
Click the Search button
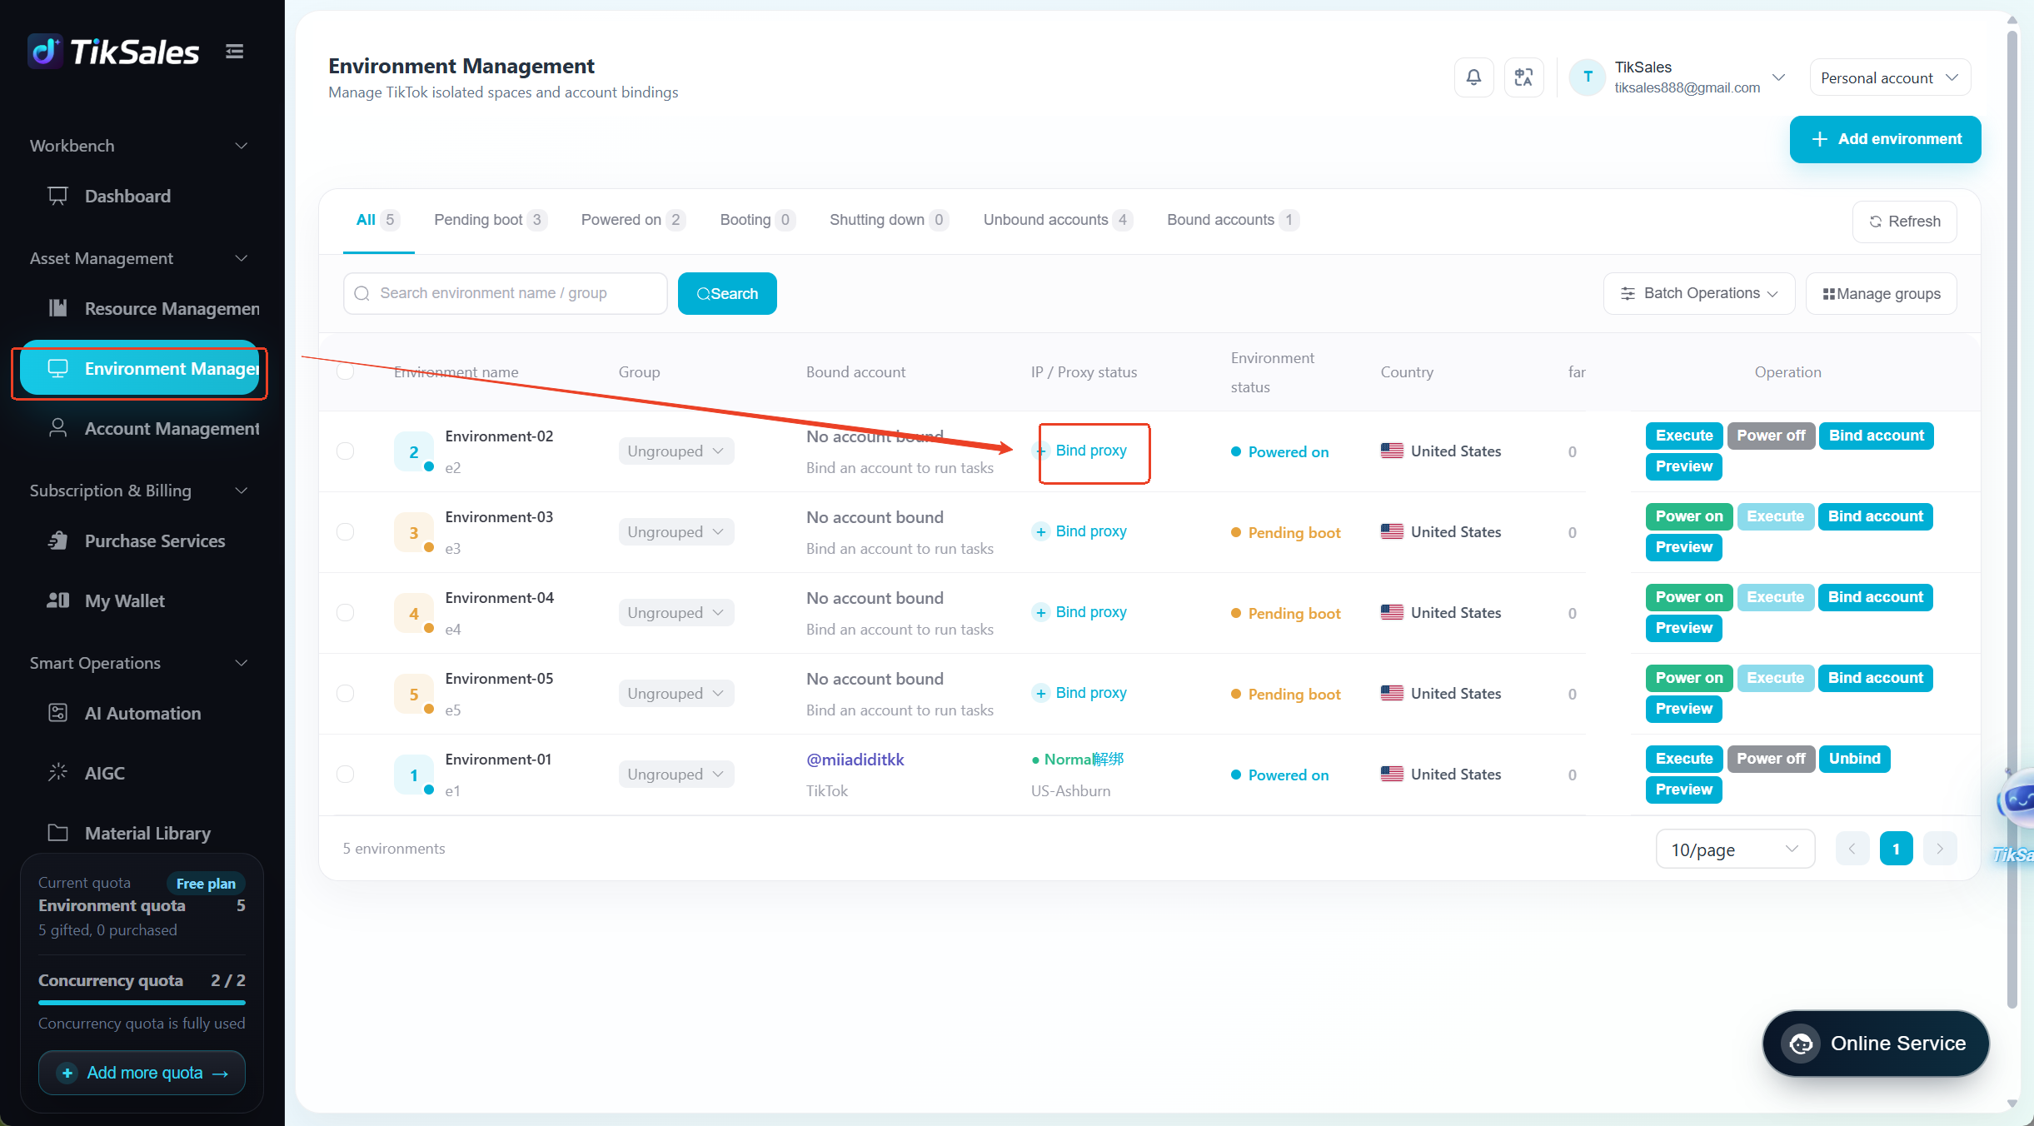pyautogui.click(x=727, y=293)
